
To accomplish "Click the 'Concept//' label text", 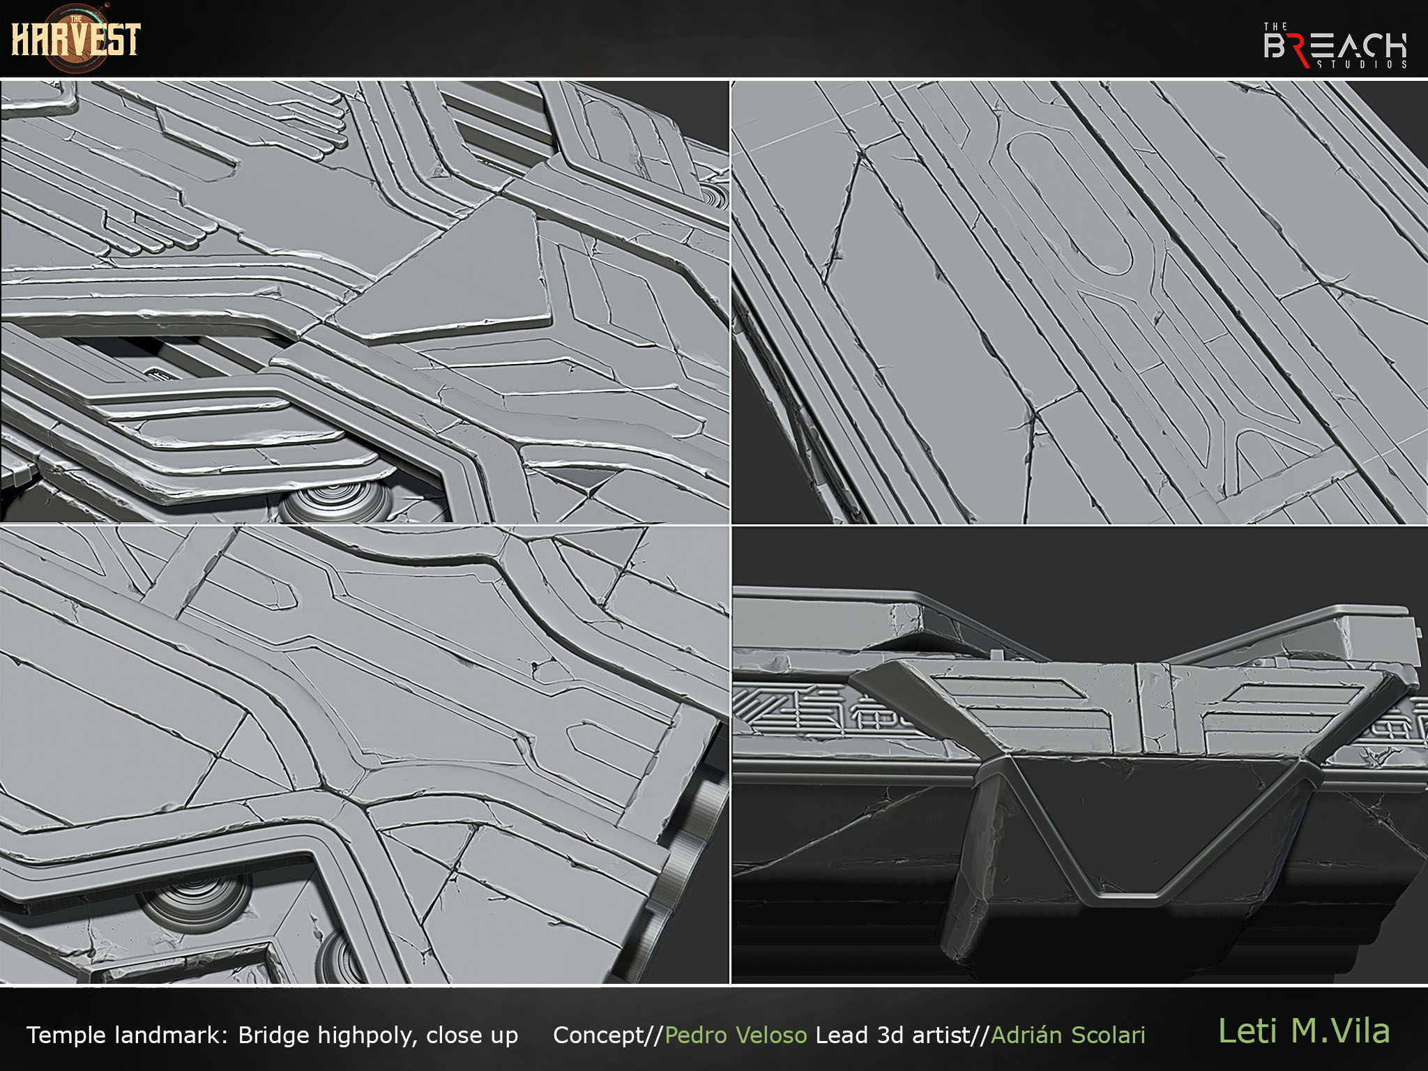I will point(609,1035).
